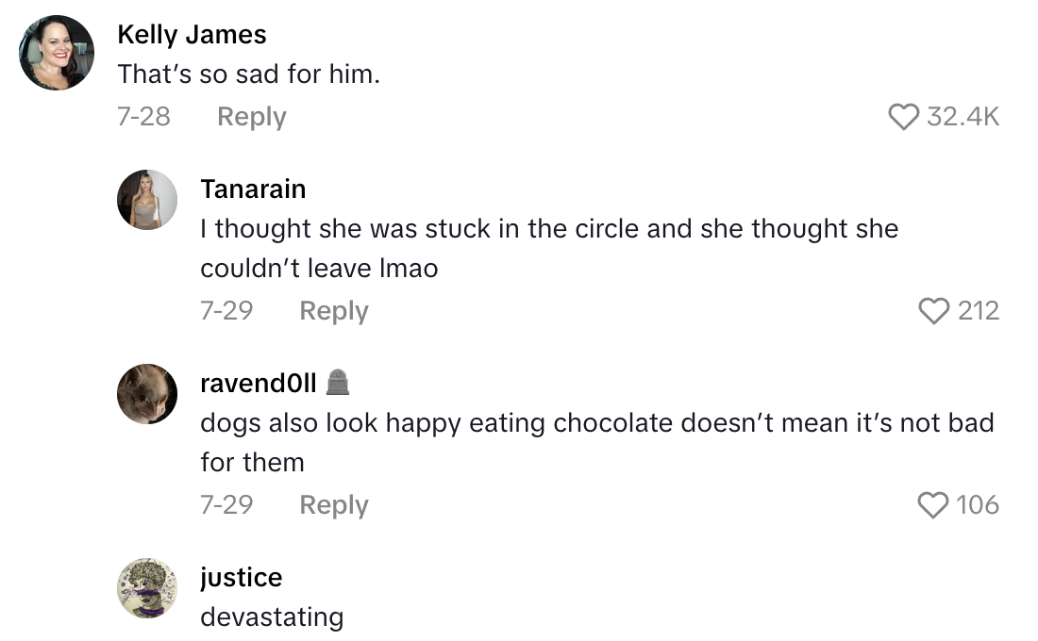Click the 32.4K like count
Screen dimensions: 1038x641
coord(963,117)
